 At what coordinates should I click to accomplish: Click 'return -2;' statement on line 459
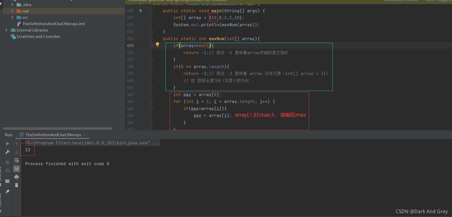[196, 74]
